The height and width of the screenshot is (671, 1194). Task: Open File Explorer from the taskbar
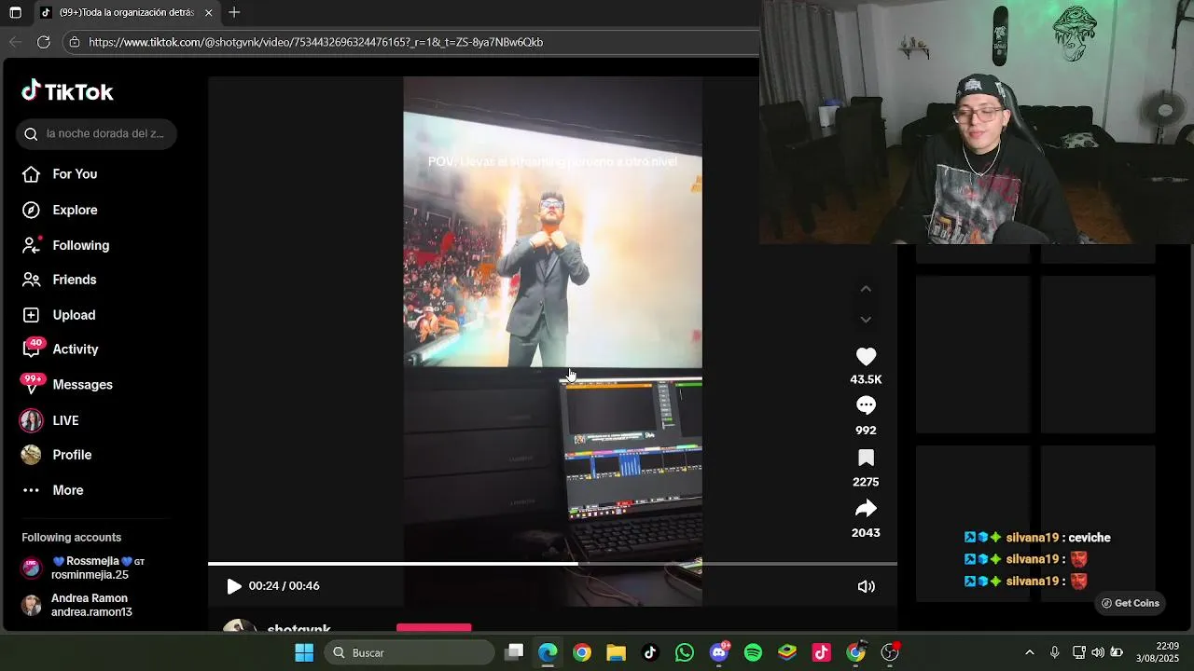pos(616,652)
